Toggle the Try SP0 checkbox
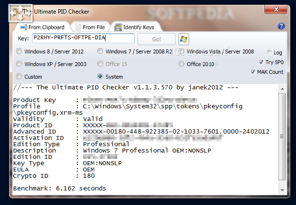 pyautogui.click(x=261, y=62)
